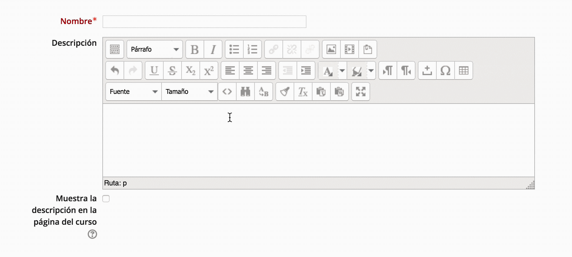The image size is (572, 257).
Task: Click the Nombre text field
Action: [x=204, y=22]
